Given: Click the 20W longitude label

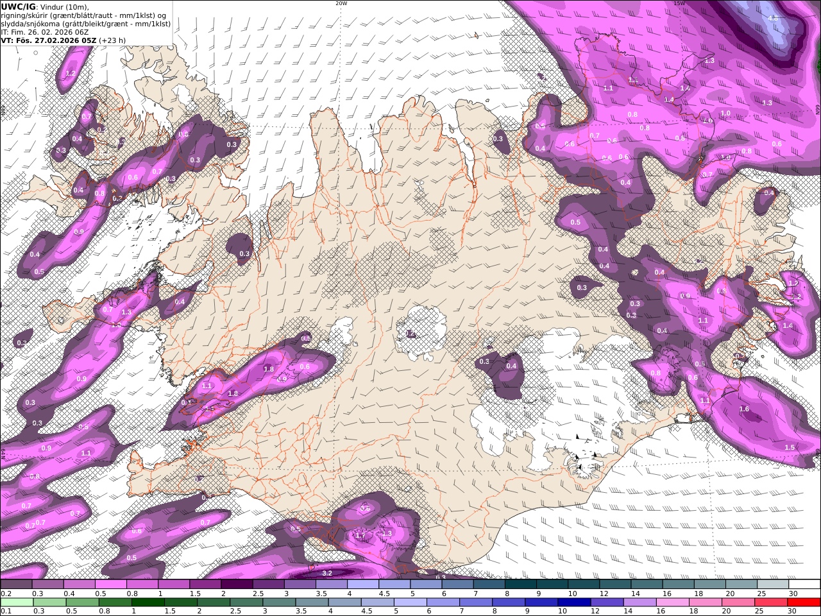Looking at the screenshot, I should (x=341, y=3).
